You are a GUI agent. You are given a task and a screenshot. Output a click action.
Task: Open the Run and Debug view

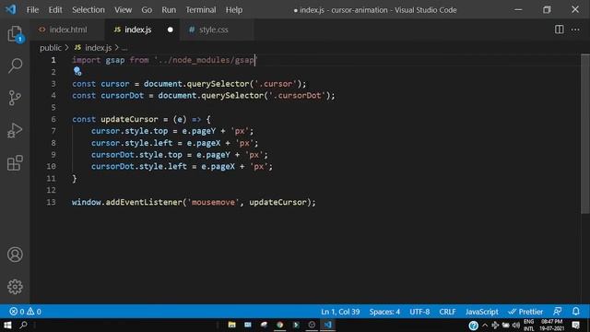pyautogui.click(x=15, y=130)
